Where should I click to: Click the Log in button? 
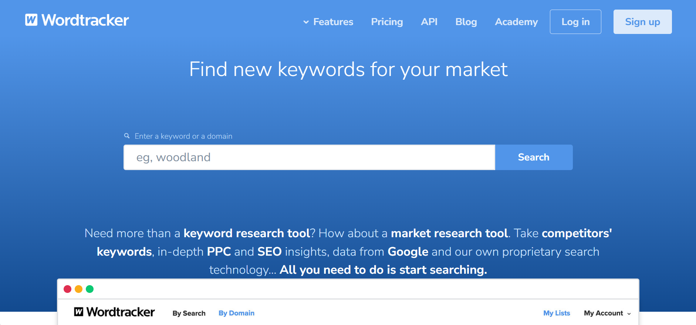[x=575, y=22]
